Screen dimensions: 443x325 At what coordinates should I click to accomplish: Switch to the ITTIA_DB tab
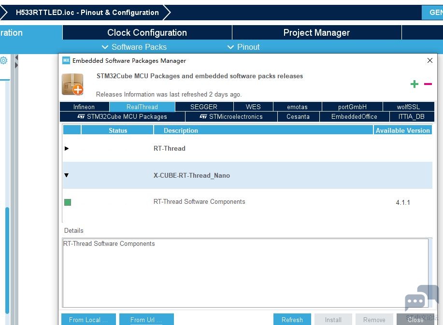(x=412, y=116)
